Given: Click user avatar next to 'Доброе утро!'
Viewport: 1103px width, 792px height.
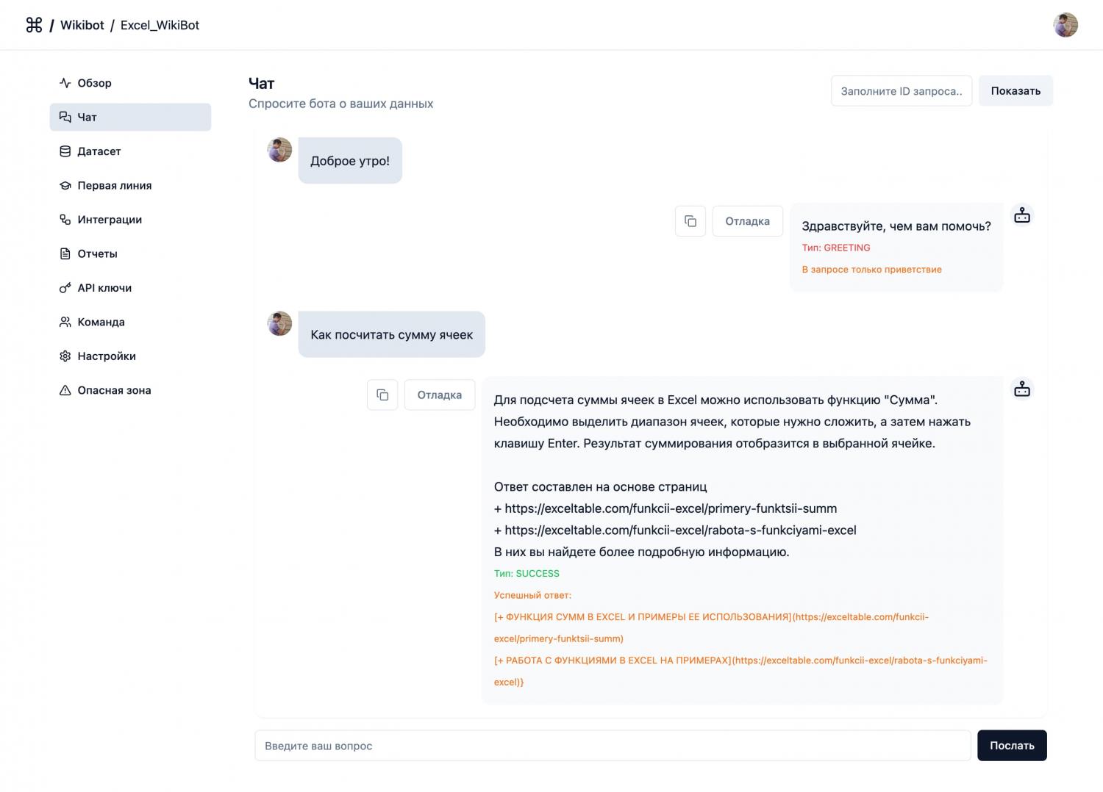Looking at the screenshot, I should pyautogui.click(x=279, y=150).
